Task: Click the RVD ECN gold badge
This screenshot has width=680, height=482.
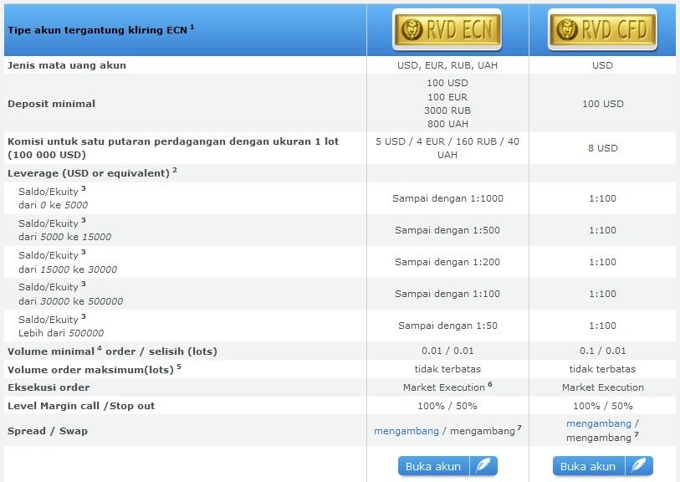Action: point(447,29)
